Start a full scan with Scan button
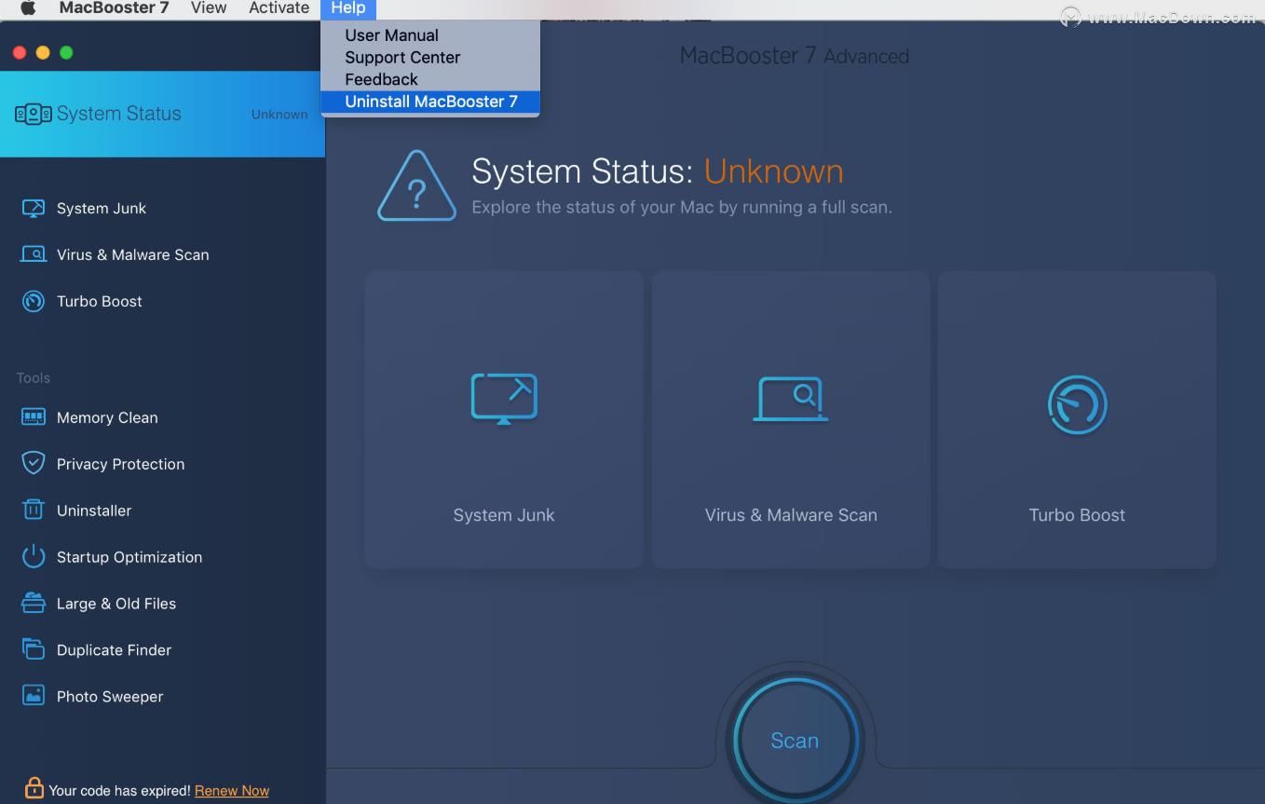 tap(795, 741)
